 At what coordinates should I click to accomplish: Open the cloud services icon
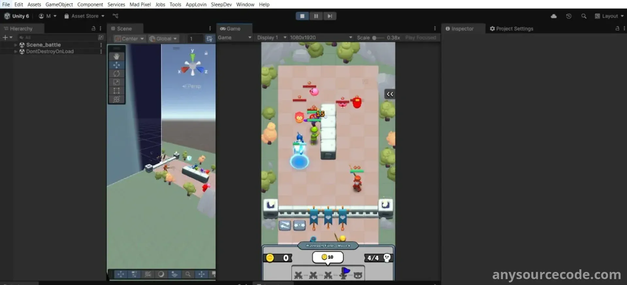point(554,16)
